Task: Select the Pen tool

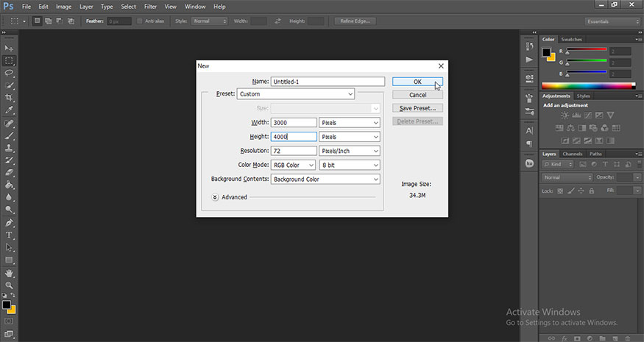Action: [x=9, y=223]
